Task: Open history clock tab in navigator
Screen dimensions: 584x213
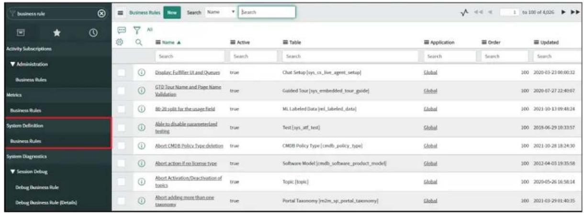Action: [x=94, y=34]
